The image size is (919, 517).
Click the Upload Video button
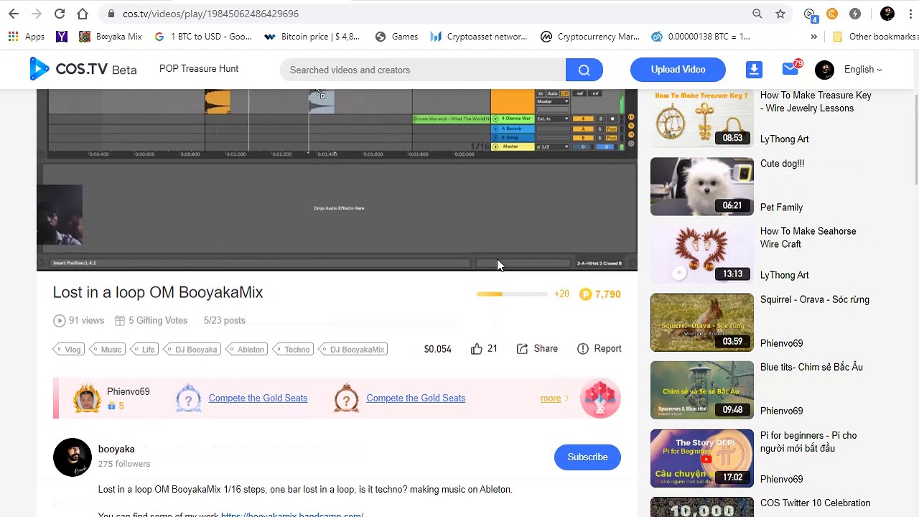(x=678, y=70)
